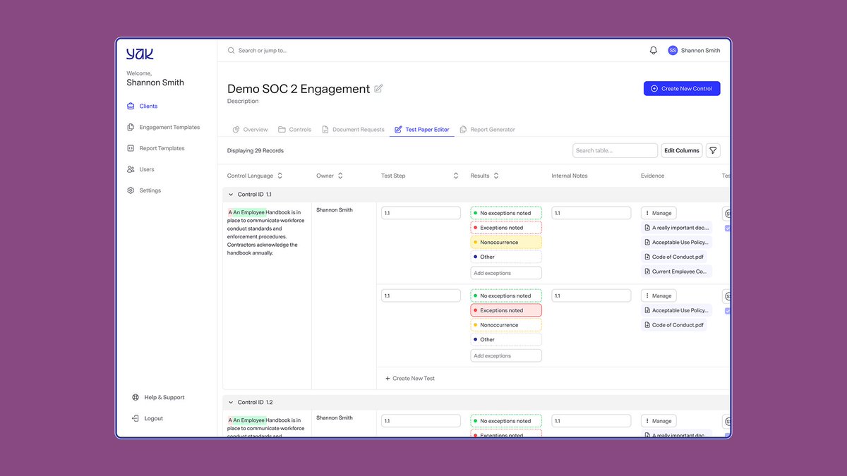The image size is (847, 476).
Task: Open Acceptable Use Policy in Control 1.1's first test
Action: tap(676, 243)
